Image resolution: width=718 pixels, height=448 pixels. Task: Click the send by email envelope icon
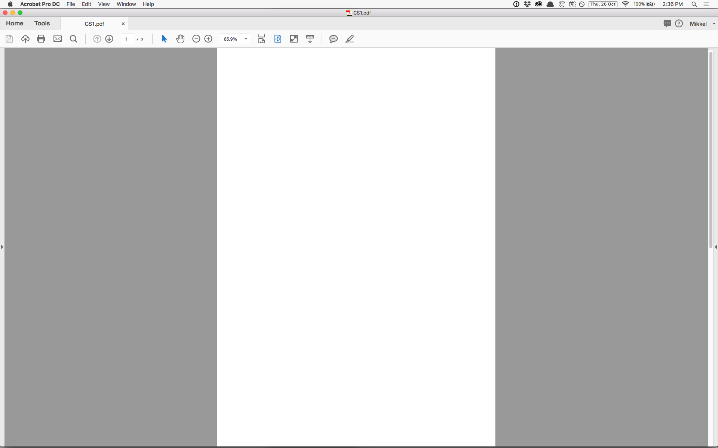(x=57, y=39)
